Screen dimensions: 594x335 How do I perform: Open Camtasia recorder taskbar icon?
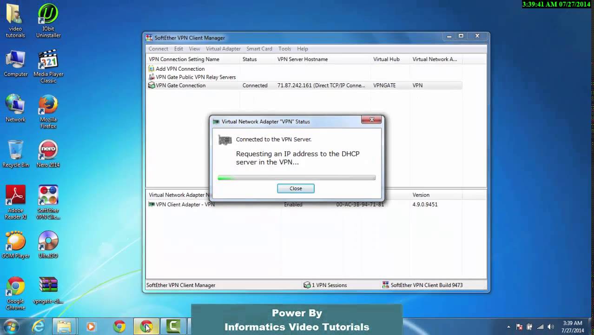[x=173, y=327]
